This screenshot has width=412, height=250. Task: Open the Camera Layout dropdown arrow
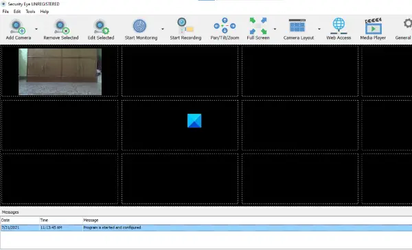[x=319, y=29]
